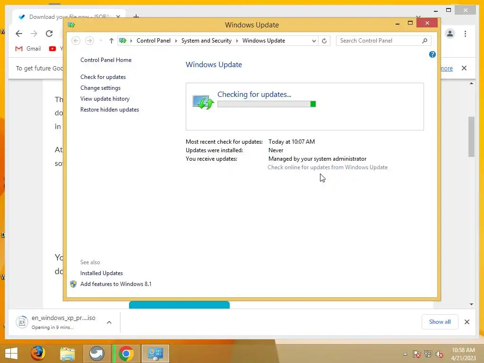Reload the page in Chrome
484x363 pixels.
coord(49,34)
